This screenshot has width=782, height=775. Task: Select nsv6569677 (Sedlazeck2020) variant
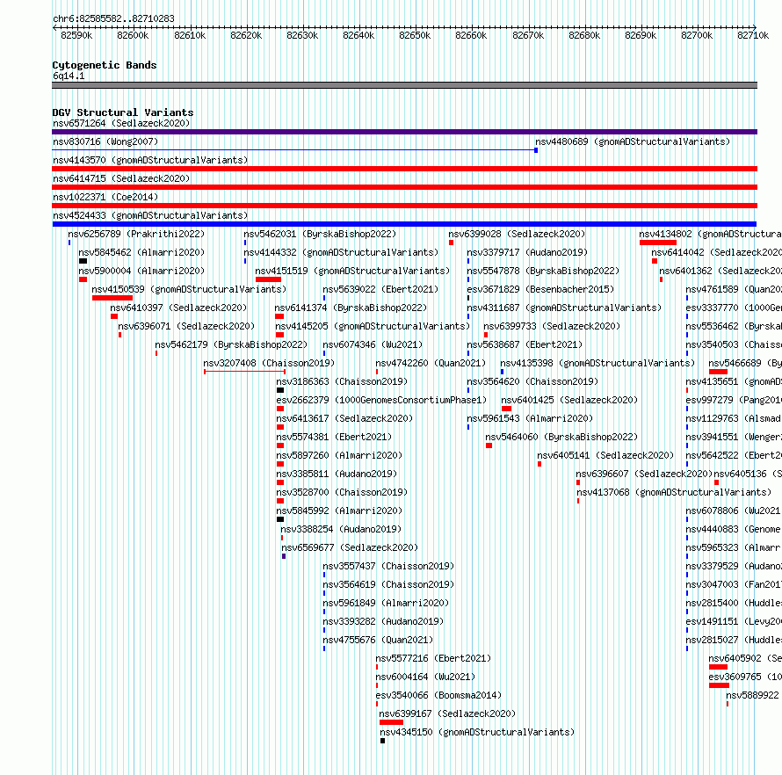350,547
